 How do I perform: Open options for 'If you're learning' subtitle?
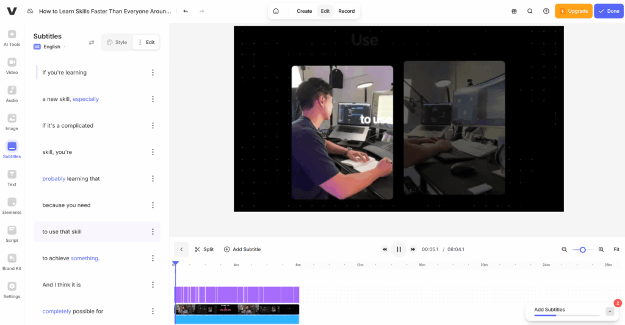(x=153, y=73)
